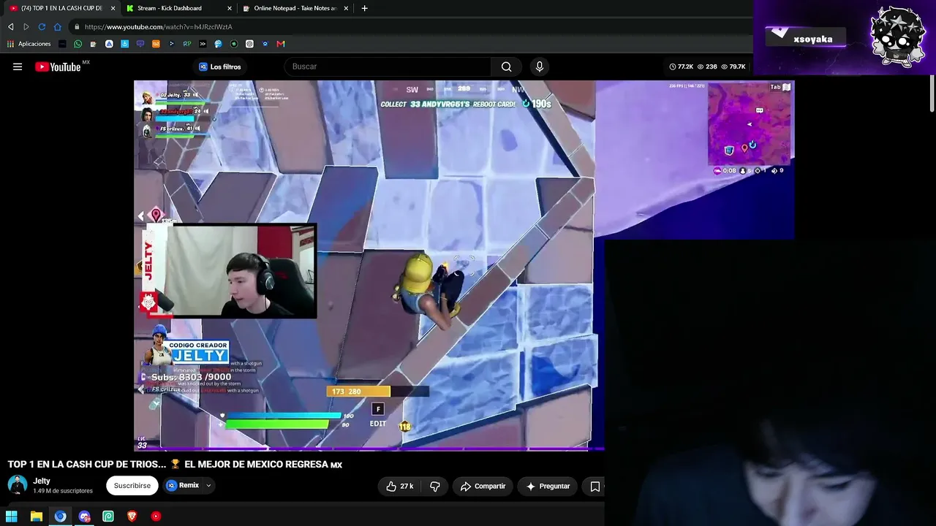
Task: Open the YouTube guide hamburger menu
Action: 18,66
